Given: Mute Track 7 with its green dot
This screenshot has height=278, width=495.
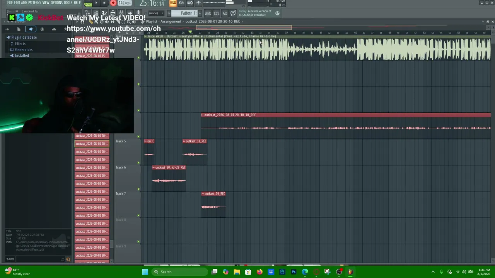Looking at the screenshot, I should coord(138,215).
